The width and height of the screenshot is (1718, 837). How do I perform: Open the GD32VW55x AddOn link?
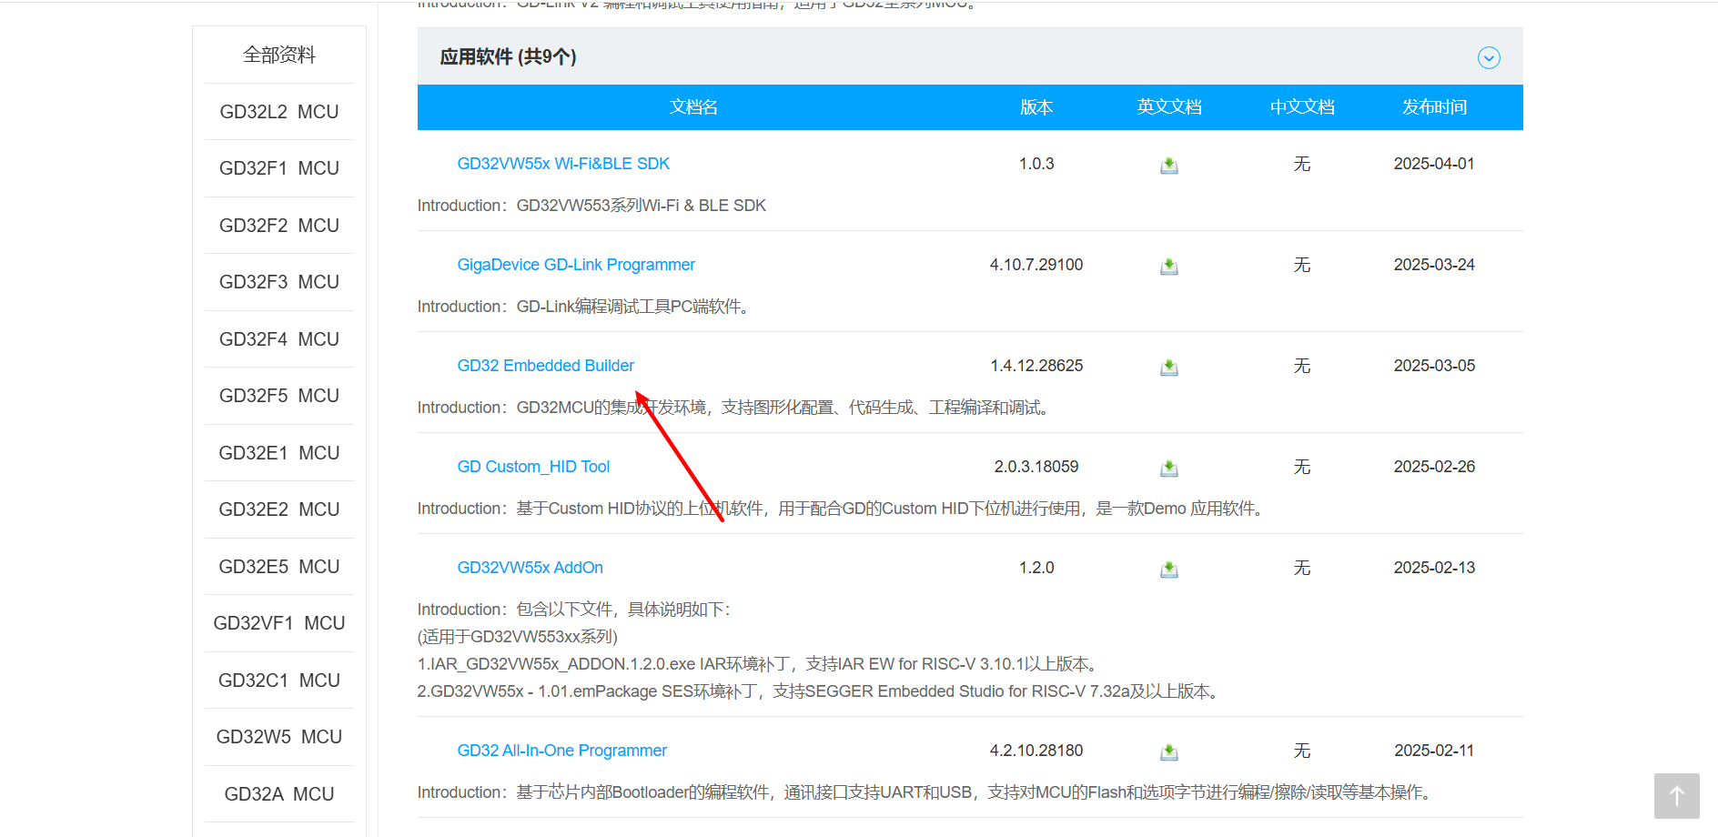click(x=530, y=568)
